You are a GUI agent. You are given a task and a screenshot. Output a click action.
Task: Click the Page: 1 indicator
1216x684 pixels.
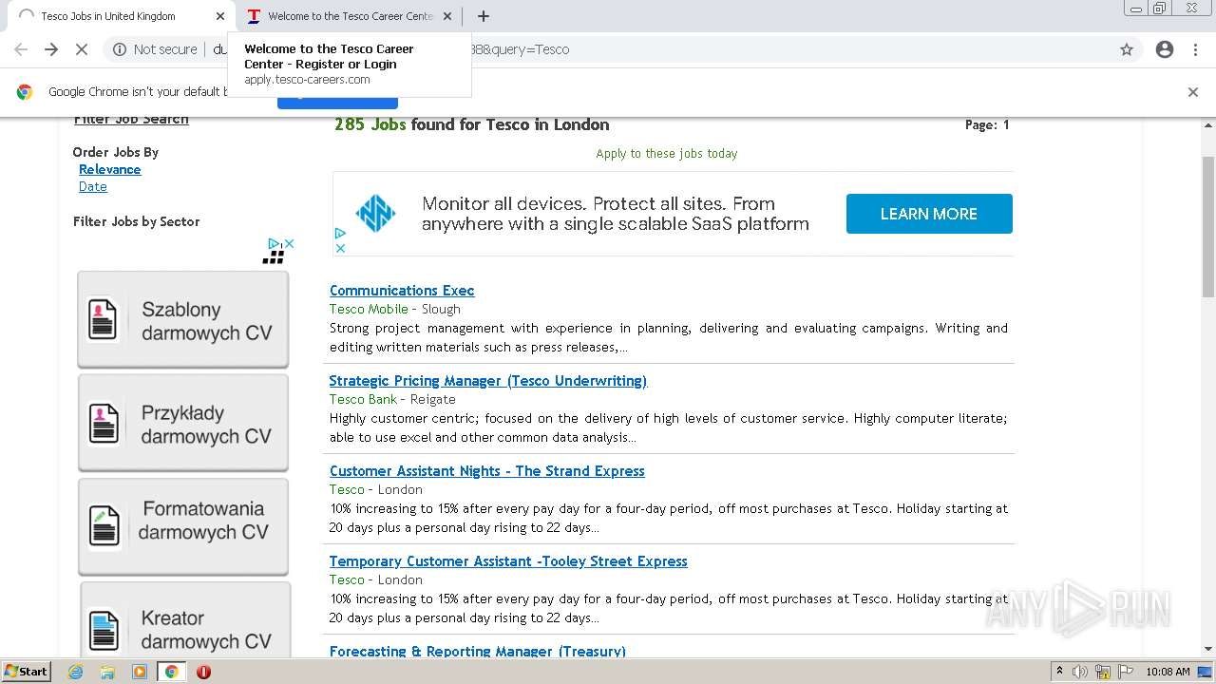[x=987, y=124]
